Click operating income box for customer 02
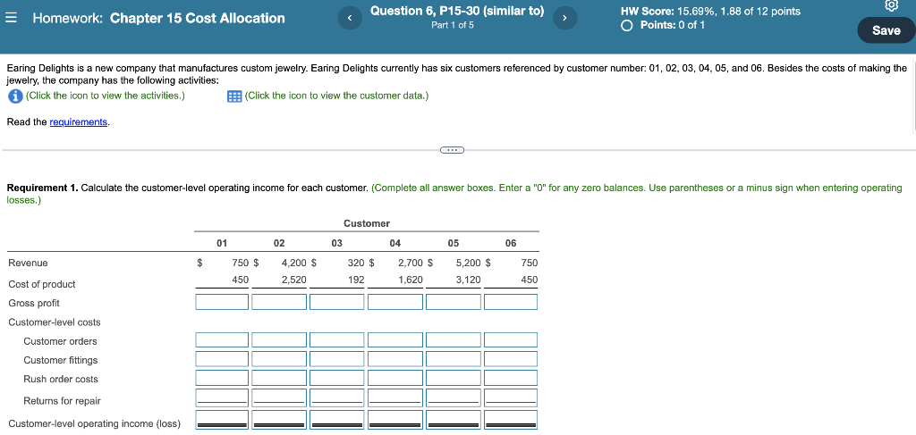Screen dimensions: 916x435 tap(279, 421)
